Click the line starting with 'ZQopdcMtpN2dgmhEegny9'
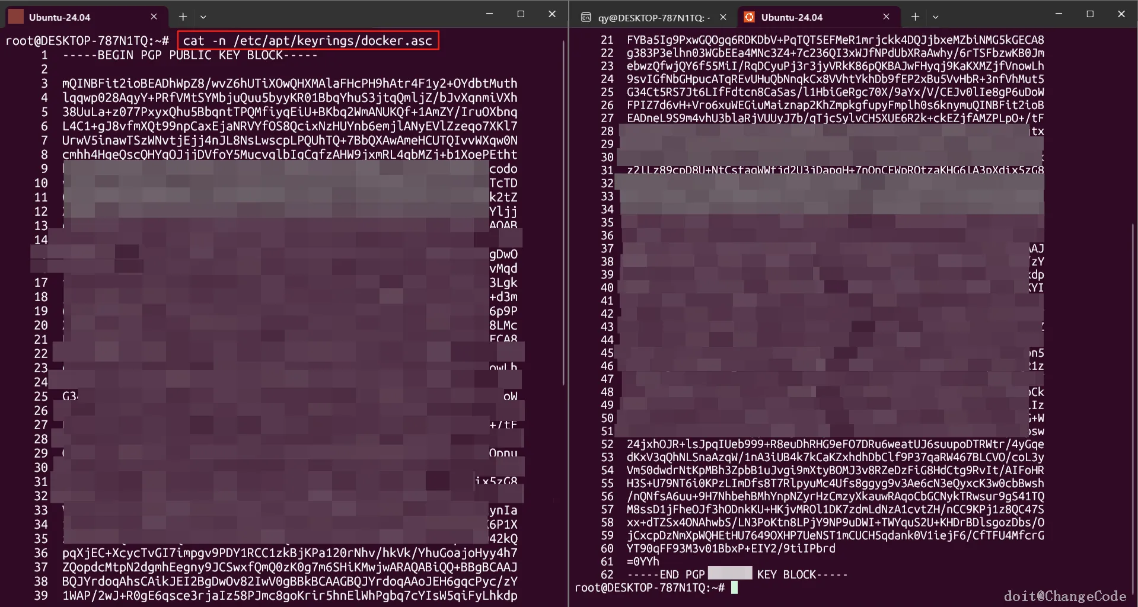Image resolution: width=1138 pixels, height=607 pixels. tap(289, 567)
